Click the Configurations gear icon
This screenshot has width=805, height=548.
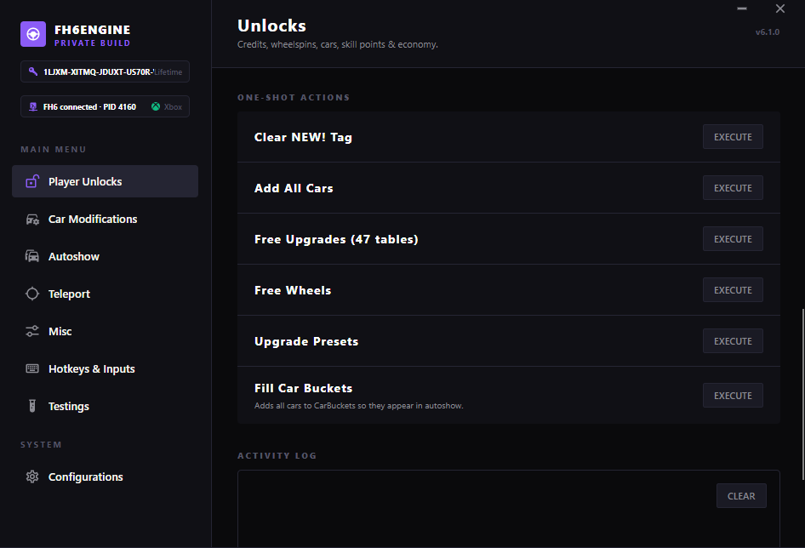(x=32, y=477)
